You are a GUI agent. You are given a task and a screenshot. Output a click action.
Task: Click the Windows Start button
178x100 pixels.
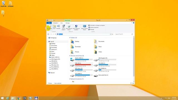2,98
